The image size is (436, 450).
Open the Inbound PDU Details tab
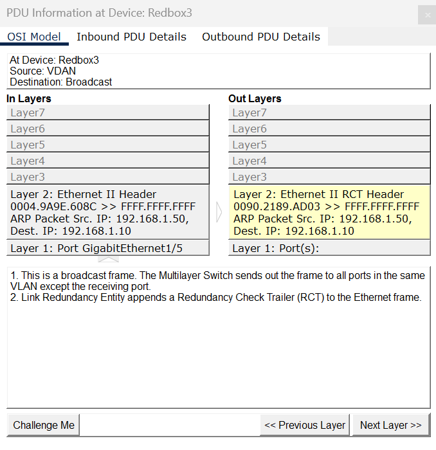point(131,37)
